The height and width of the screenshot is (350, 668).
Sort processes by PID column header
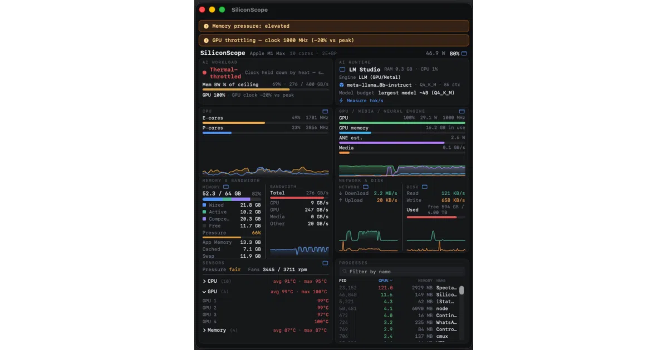click(x=342, y=281)
